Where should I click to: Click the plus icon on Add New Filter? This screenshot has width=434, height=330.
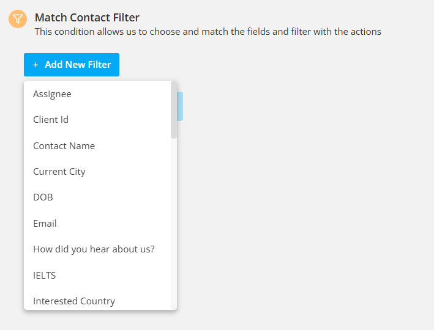[36, 65]
